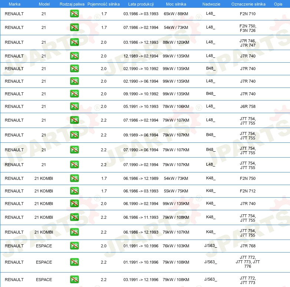The image size is (290, 287).
Task: Select the Opis column header
Action: (x=278, y=4)
